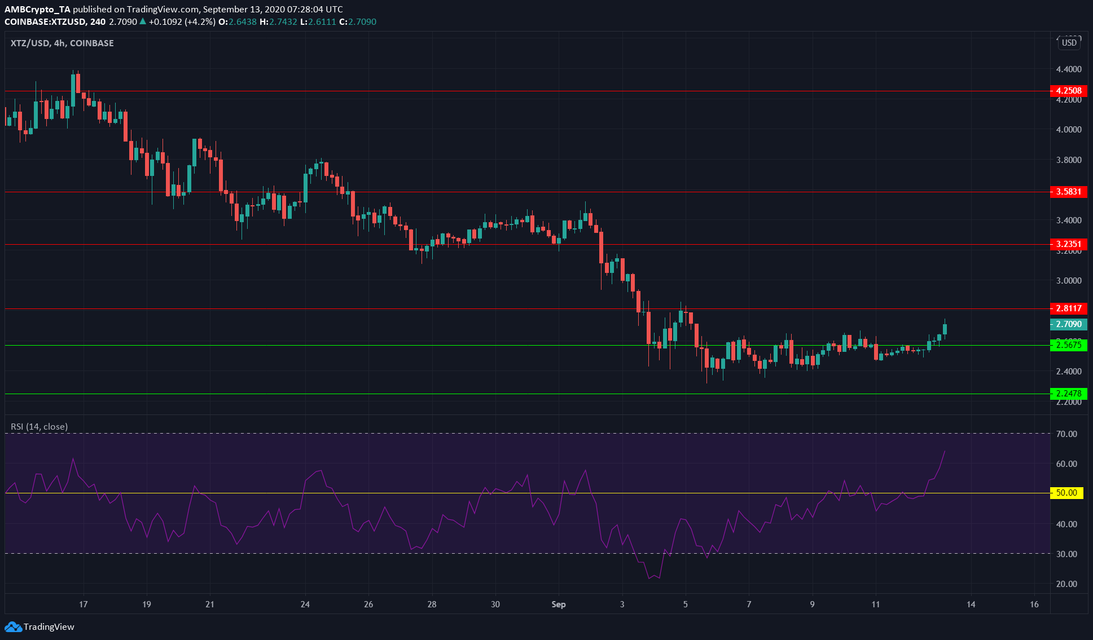Click the 4.4000 price axis value
This screenshot has width=1093, height=640.
[1069, 69]
